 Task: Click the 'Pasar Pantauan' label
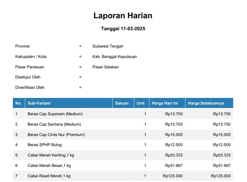pyautogui.click(x=30, y=67)
